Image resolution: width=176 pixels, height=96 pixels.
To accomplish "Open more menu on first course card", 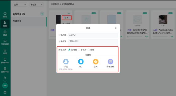I will click(69, 13).
